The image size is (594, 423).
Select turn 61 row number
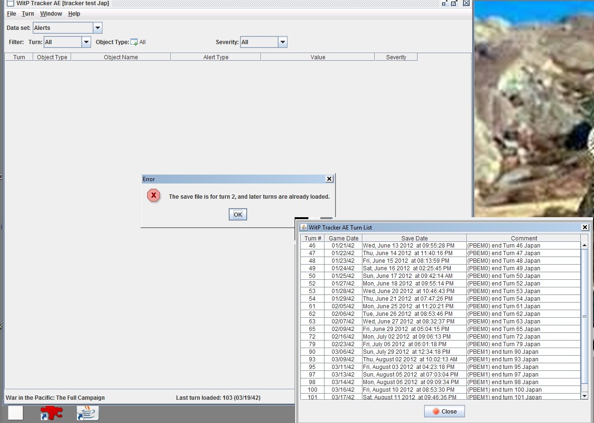point(312,306)
